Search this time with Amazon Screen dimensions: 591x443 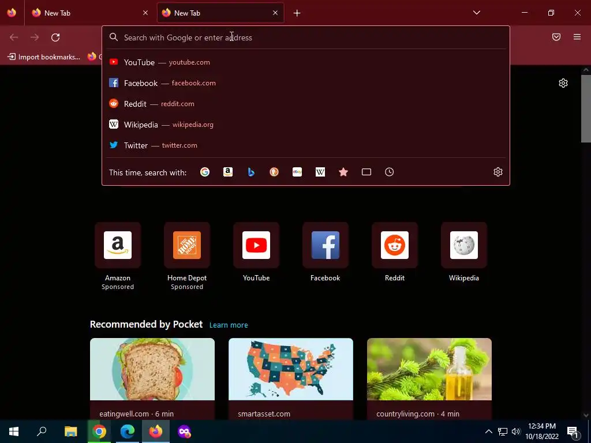coord(227,172)
